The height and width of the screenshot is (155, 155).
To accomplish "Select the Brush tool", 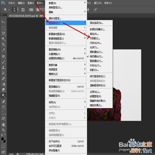I will point(3,62).
